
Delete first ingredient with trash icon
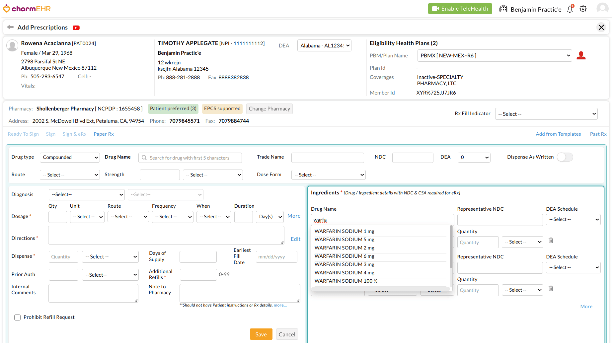(551, 241)
